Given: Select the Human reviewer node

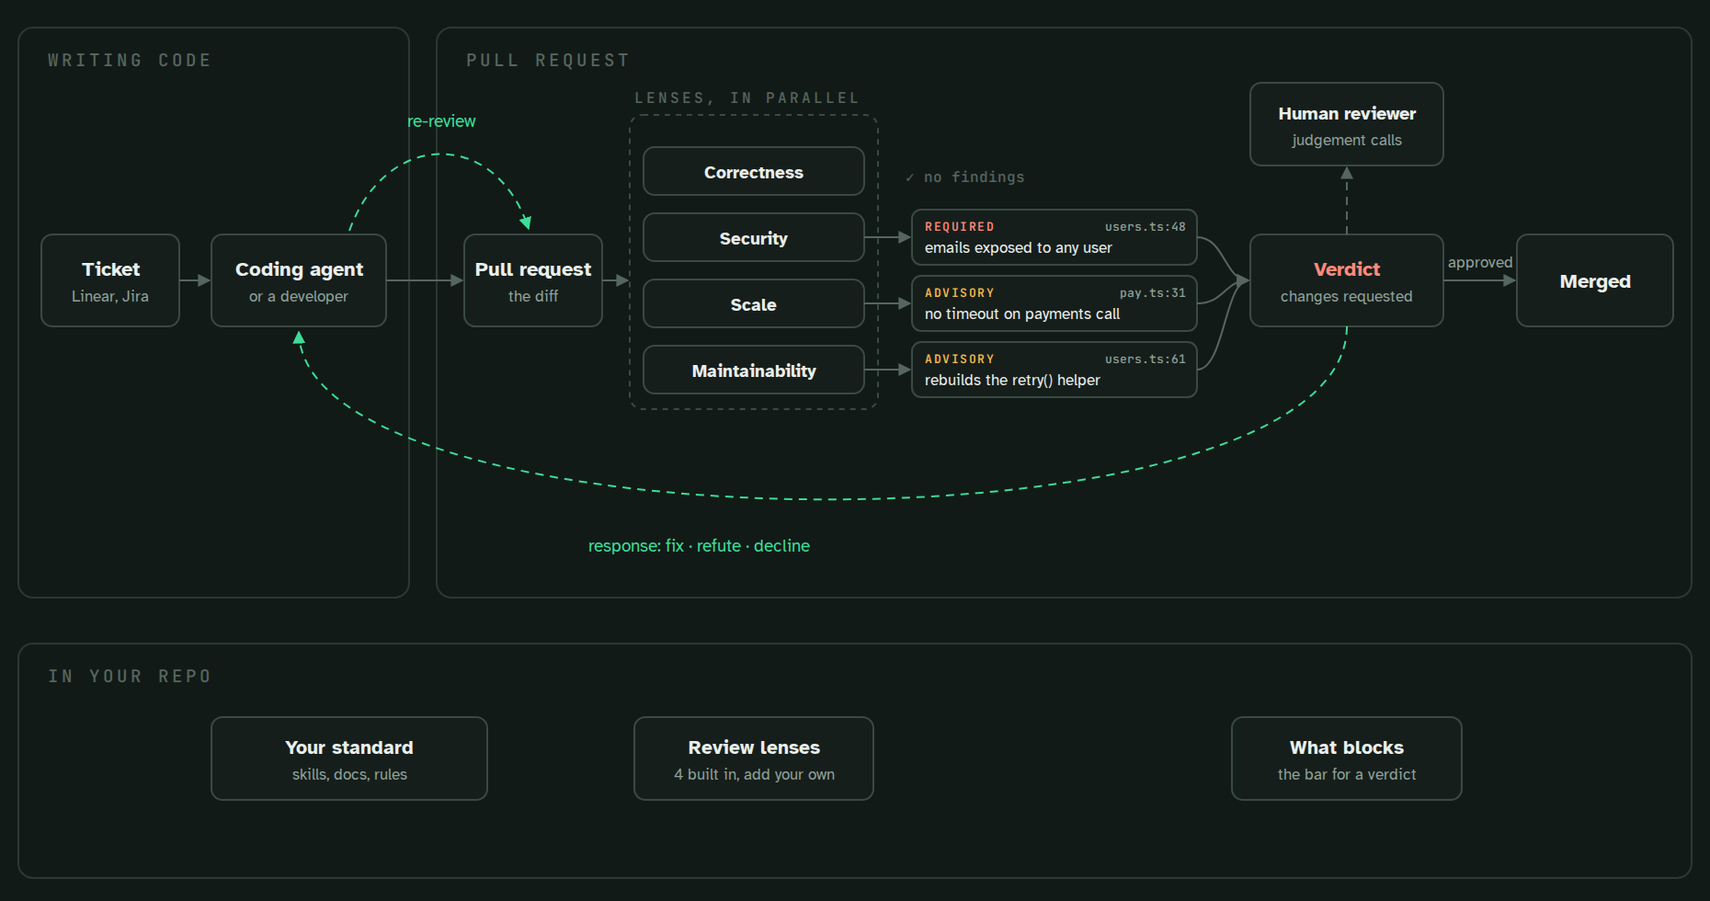Looking at the screenshot, I should [x=1347, y=124].
